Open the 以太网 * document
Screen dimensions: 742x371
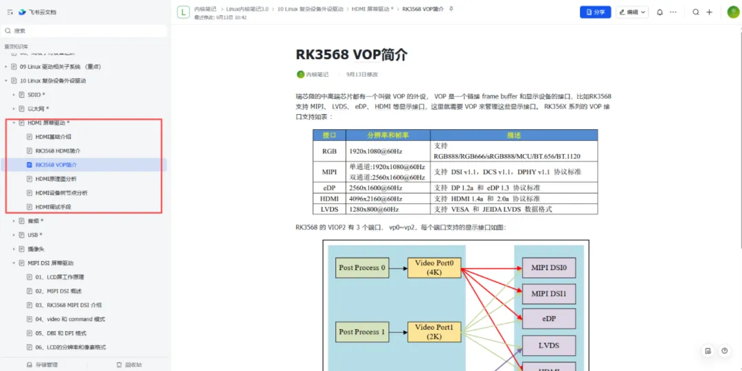38,109
